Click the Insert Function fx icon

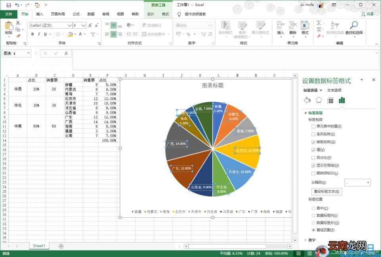[x=66, y=53]
